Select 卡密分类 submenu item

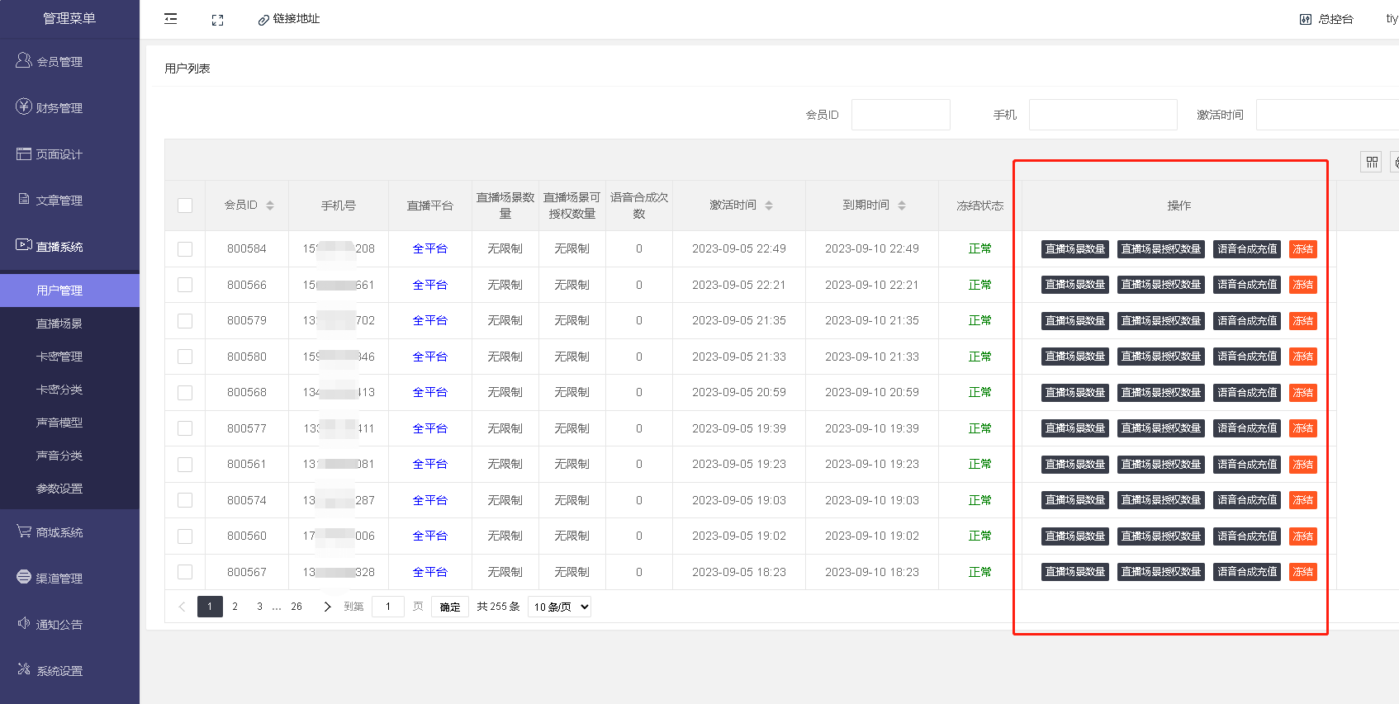[69, 390]
